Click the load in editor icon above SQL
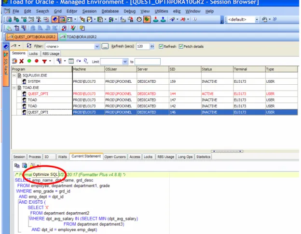301x234 pixels. 25,165
